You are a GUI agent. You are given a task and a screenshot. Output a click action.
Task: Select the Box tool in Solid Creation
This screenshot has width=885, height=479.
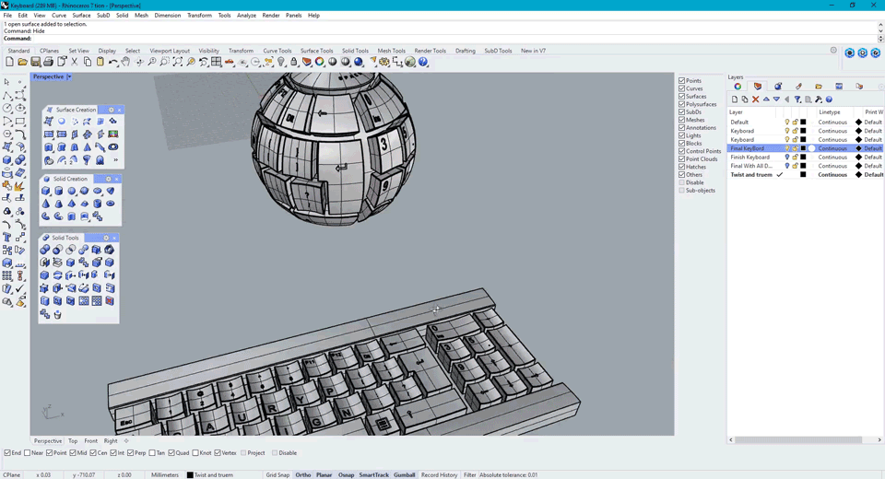click(46, 192)
